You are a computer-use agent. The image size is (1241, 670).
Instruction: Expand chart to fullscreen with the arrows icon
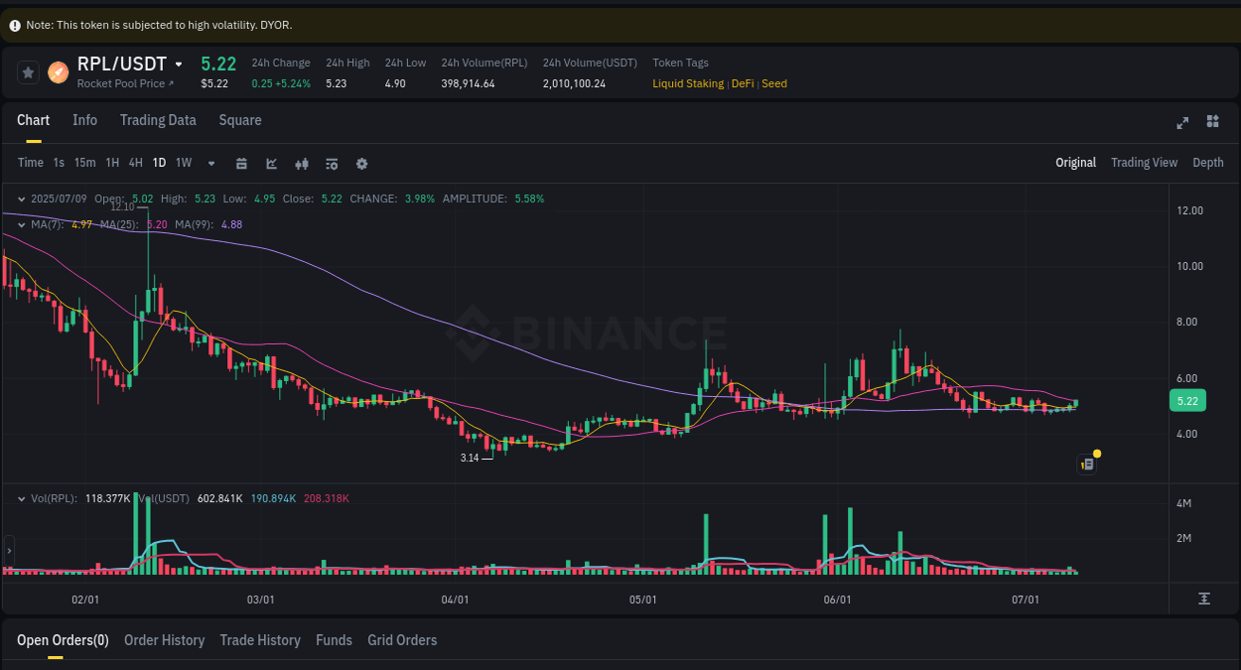[x=1182, y=122]
